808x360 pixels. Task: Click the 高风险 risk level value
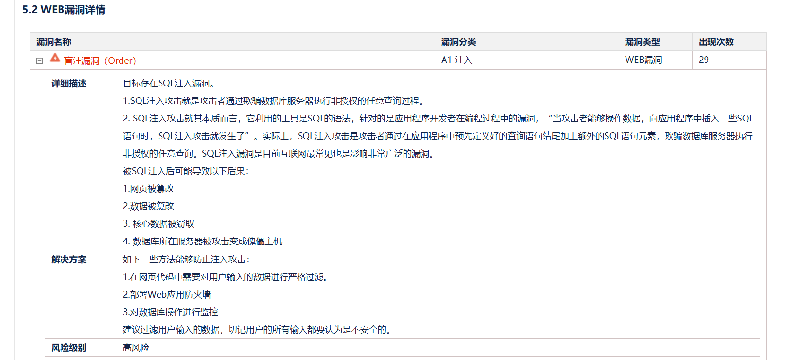(x=136, y=348)
